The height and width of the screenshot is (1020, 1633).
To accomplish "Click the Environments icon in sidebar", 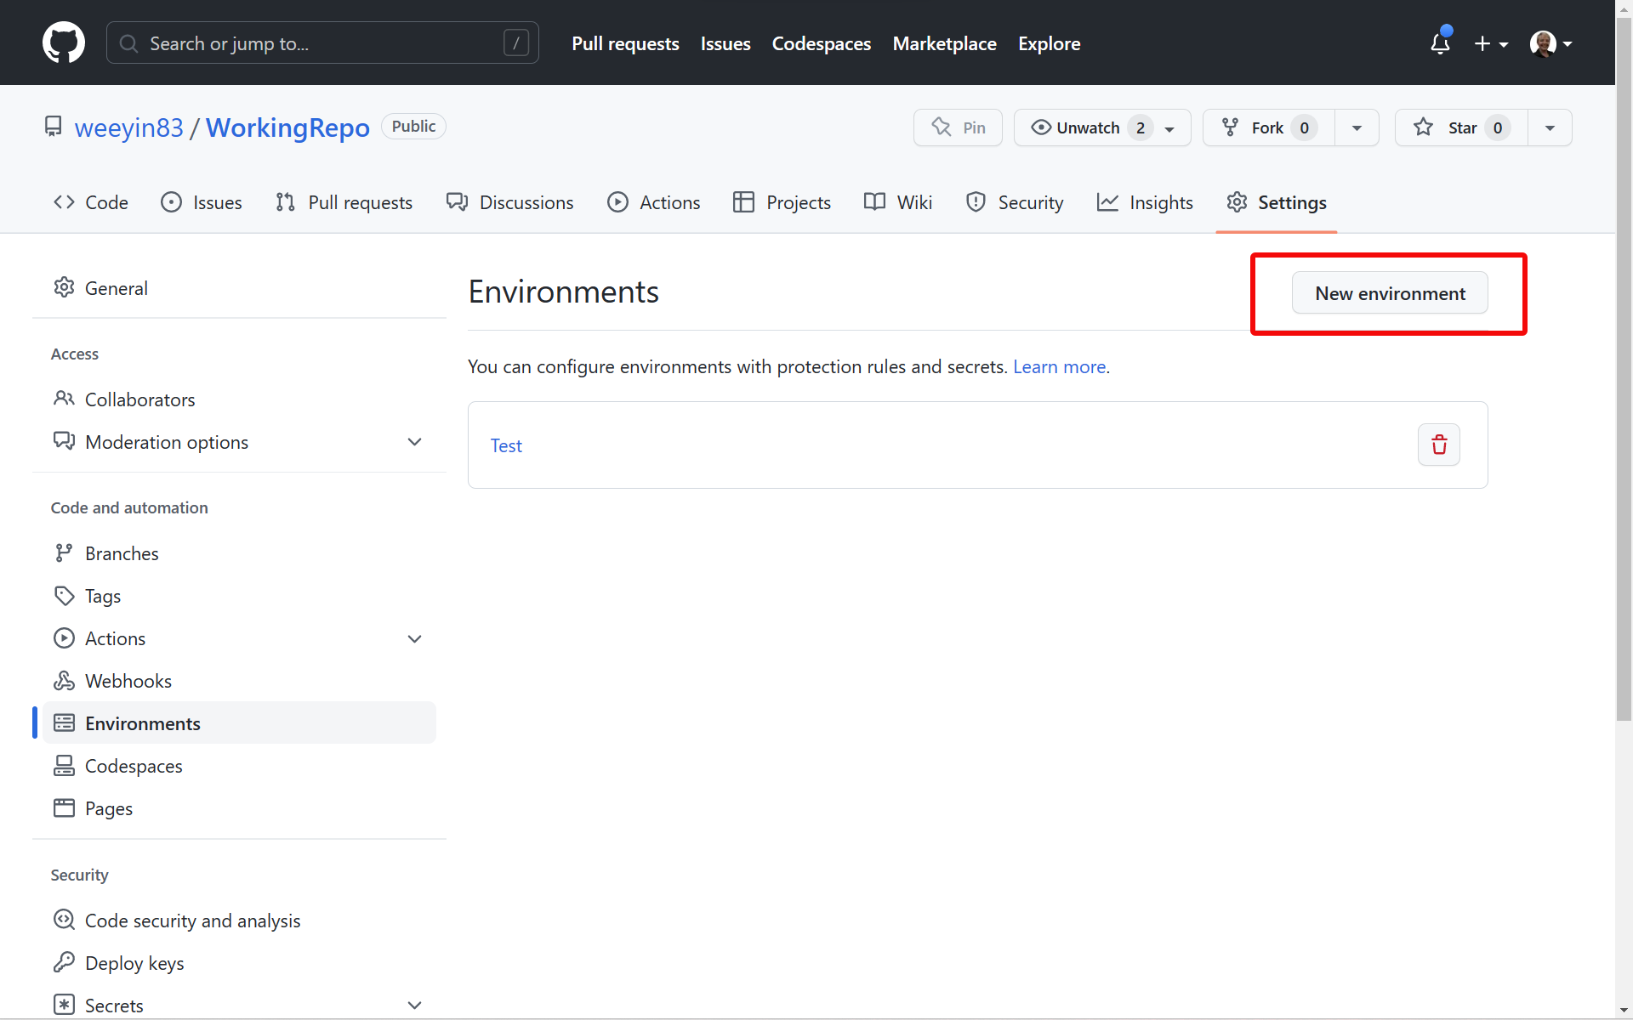I will (x=64, y=722).
